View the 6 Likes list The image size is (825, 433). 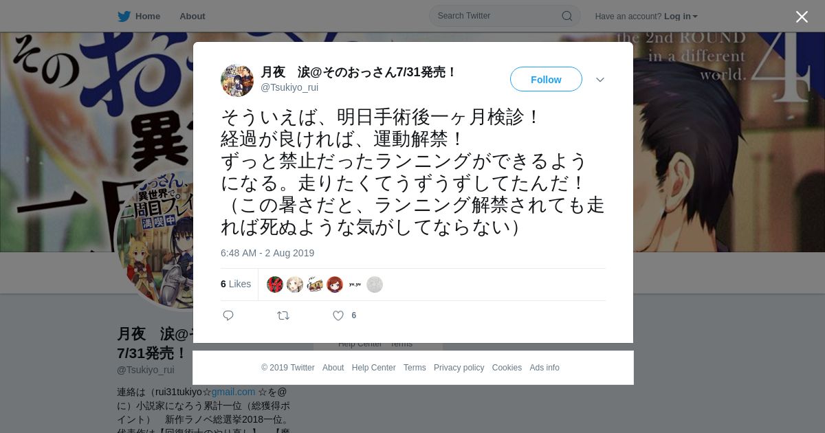click(236, 284)
